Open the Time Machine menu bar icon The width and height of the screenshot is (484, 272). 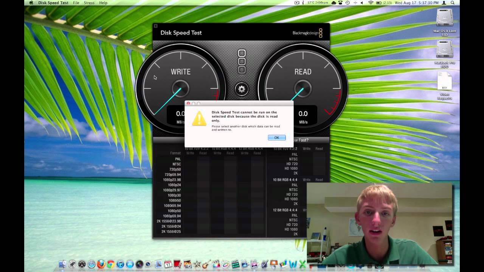tap(347, 3)
